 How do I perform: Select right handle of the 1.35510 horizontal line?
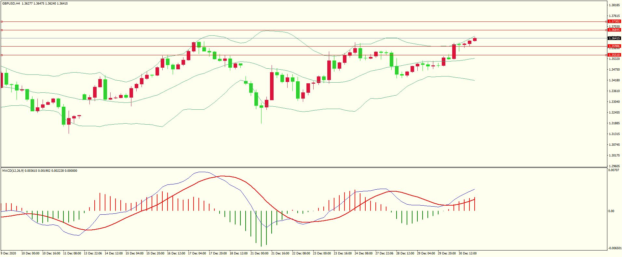point(606,55)
